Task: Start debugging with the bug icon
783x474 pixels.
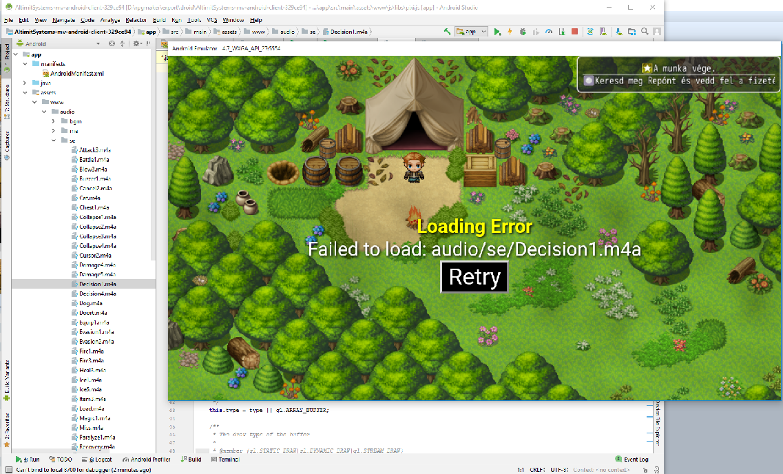Action: point(523,32)
